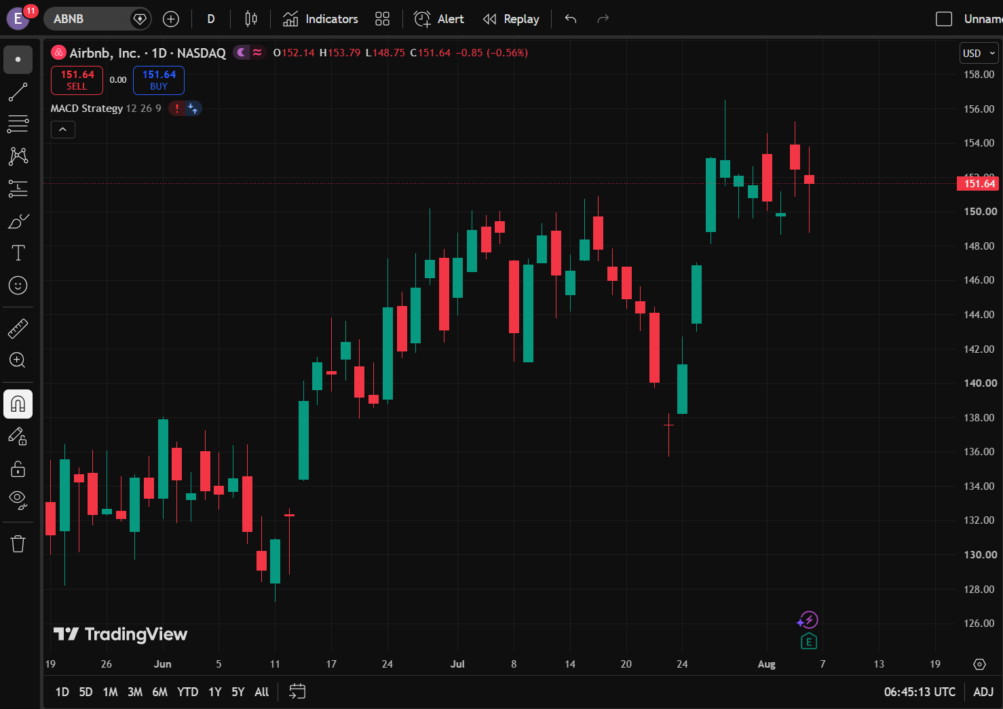The height and width of the screenshot is (709, 1003).
Task: Switch to the 3M time range
Action: click(135, 692)
